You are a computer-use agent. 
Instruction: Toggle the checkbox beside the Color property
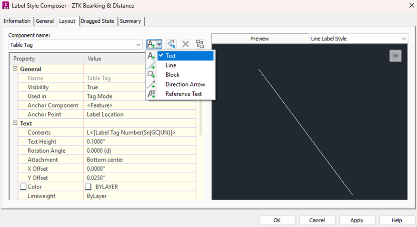click(x=23, y=187)
